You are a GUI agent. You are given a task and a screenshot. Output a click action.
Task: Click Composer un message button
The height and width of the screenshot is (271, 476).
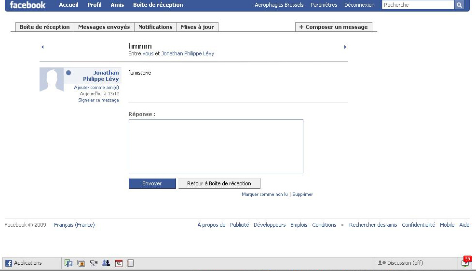333,27
